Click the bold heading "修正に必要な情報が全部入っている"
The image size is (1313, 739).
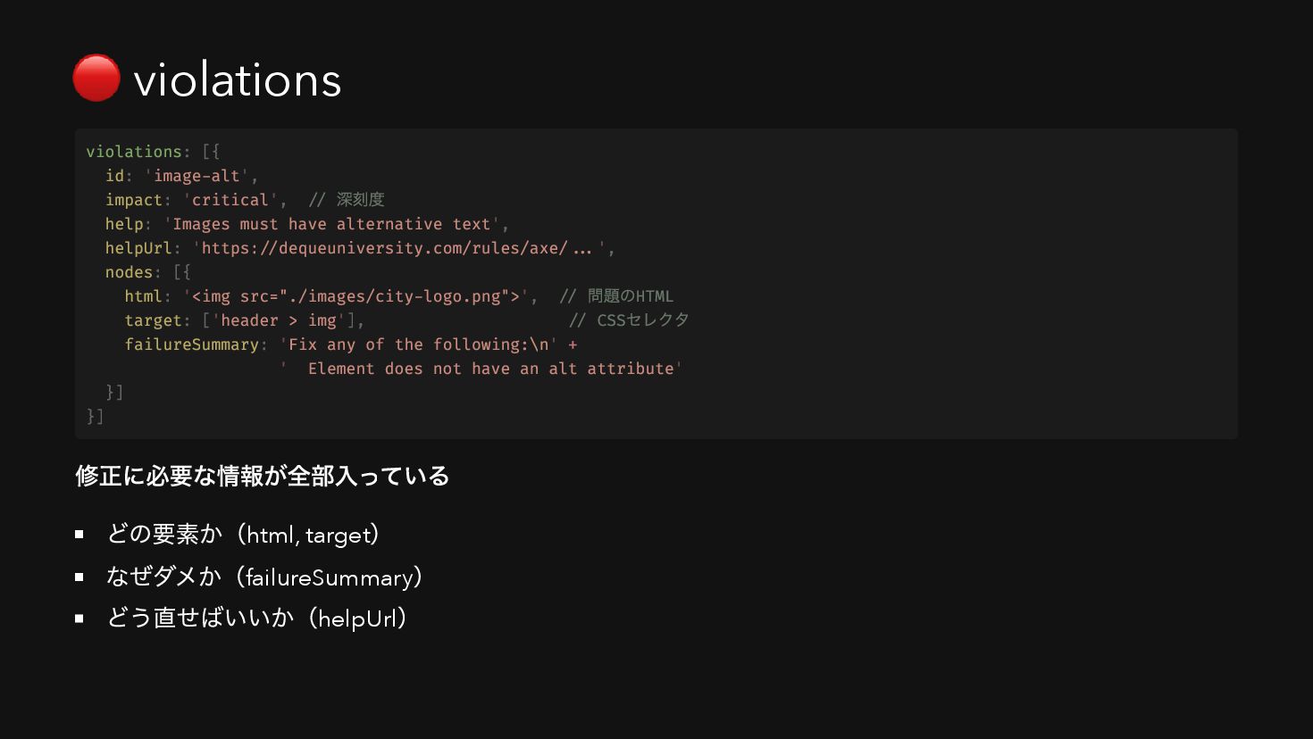pyautogui.click(x=263, y=476)
